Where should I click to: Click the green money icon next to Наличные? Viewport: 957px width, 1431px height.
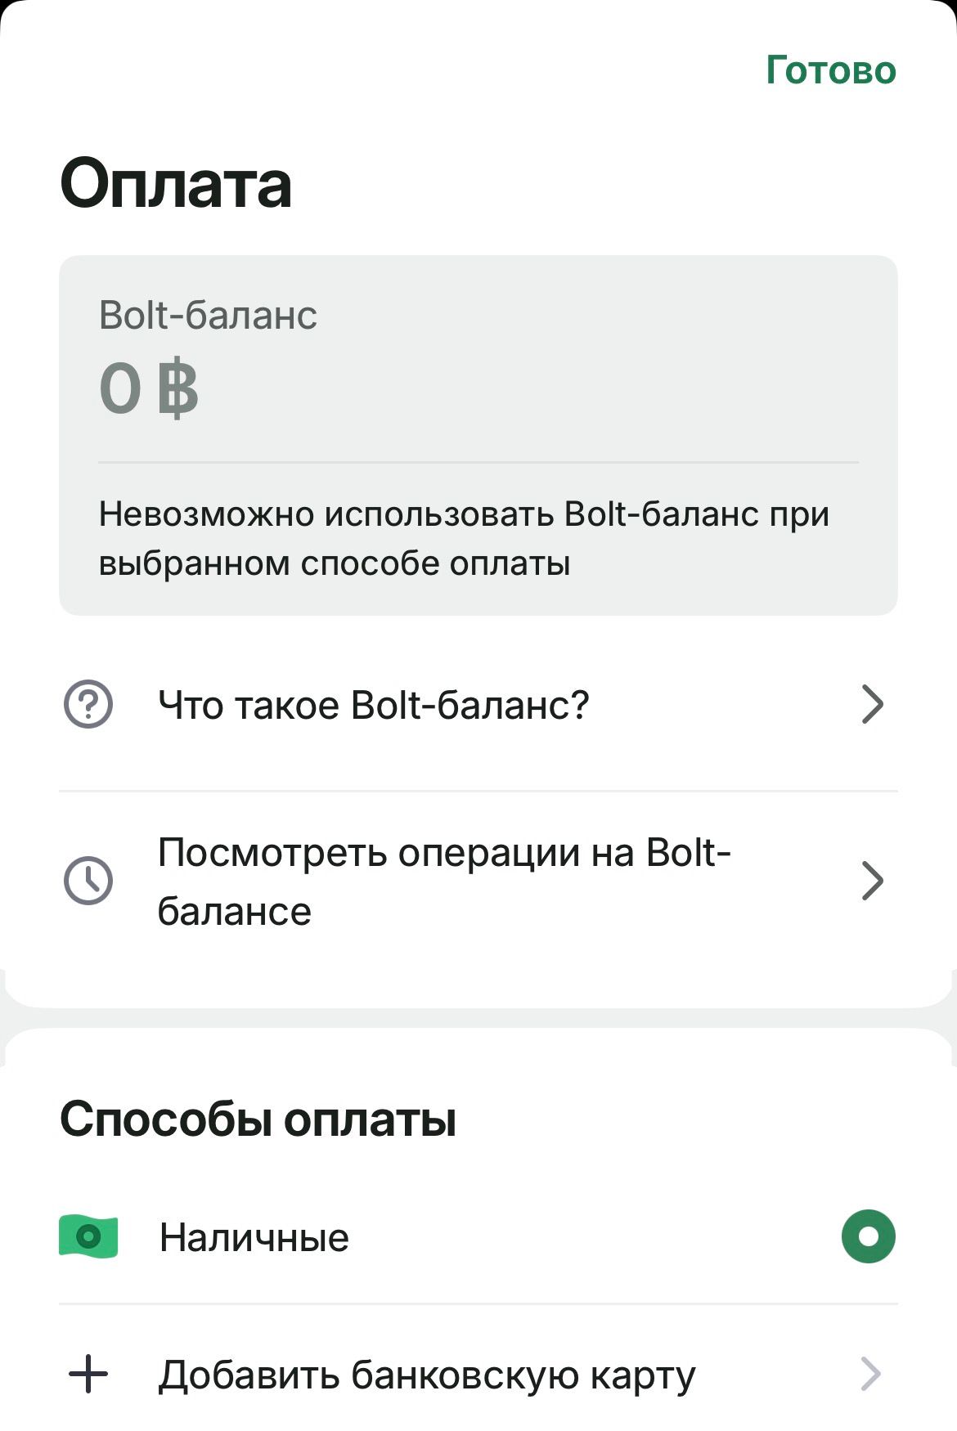(89, 1237)
